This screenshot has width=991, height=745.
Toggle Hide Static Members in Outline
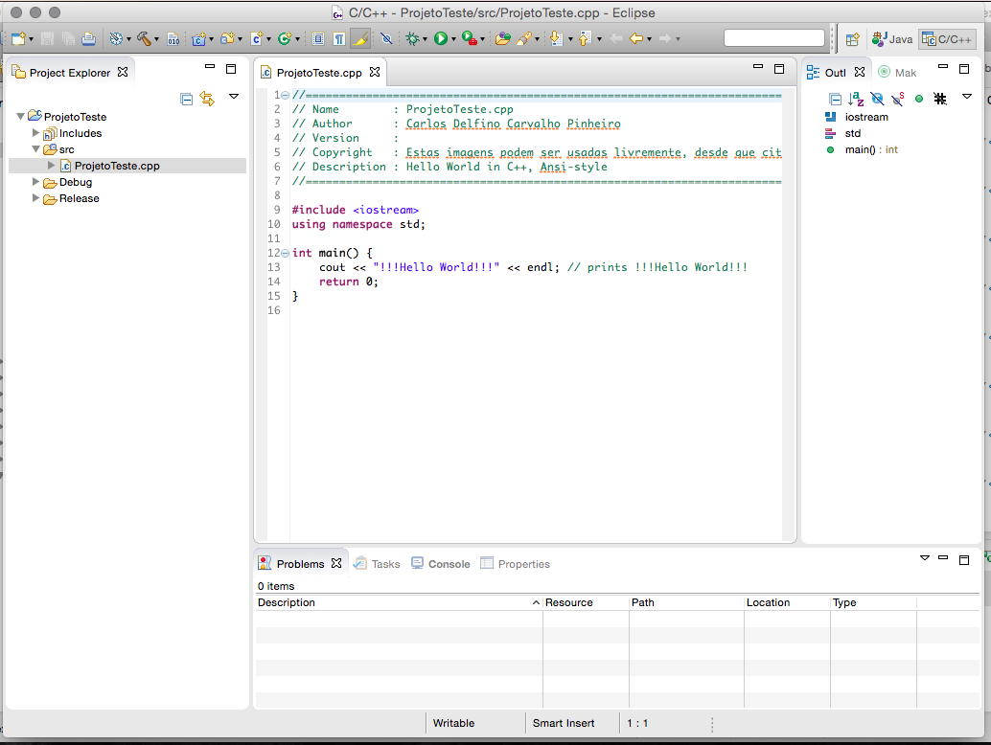click(897, 99)
